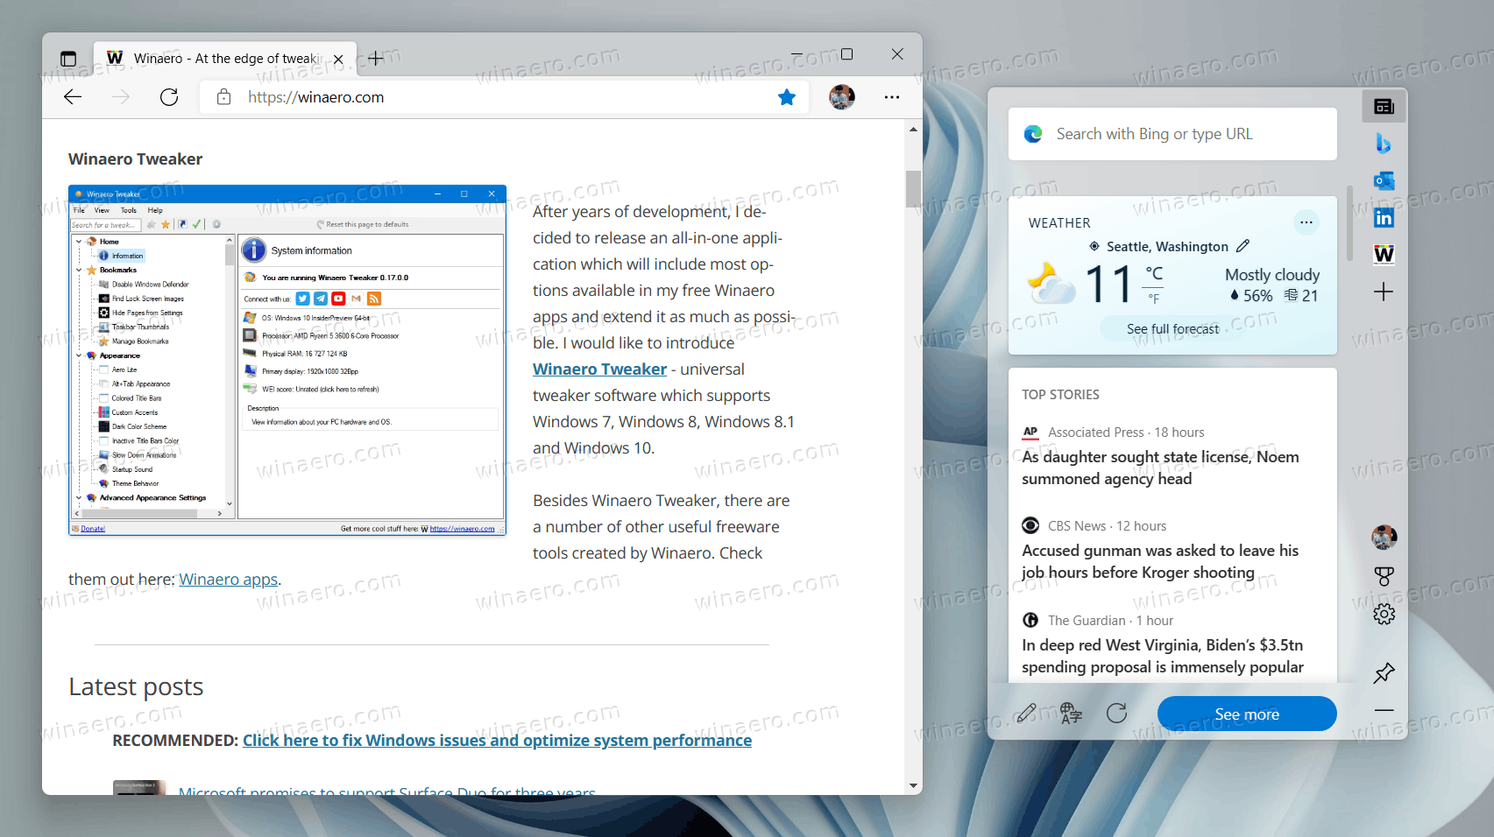Pin the sidebar panel
The width and height of the screenshot is (1494, 837).
[1384, 672]
